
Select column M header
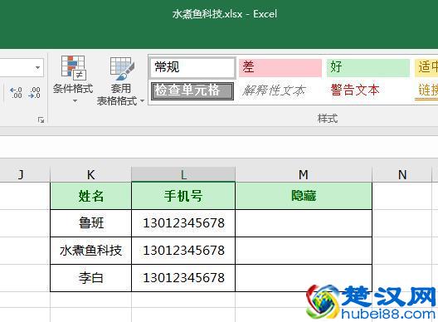(304, 174)
